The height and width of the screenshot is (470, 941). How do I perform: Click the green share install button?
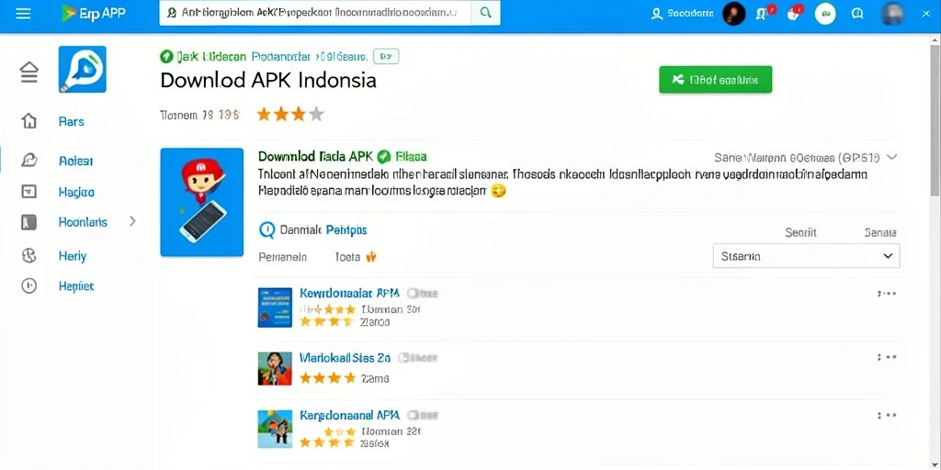[x=715, y=79]
